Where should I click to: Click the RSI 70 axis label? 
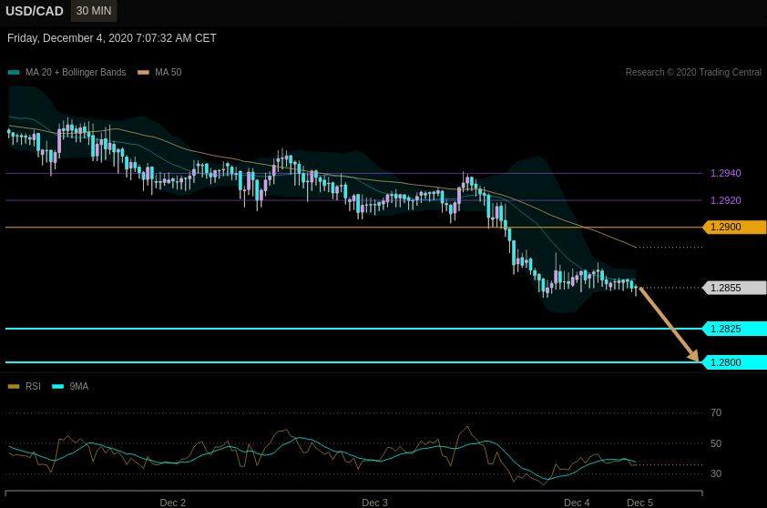pos(716,412)
